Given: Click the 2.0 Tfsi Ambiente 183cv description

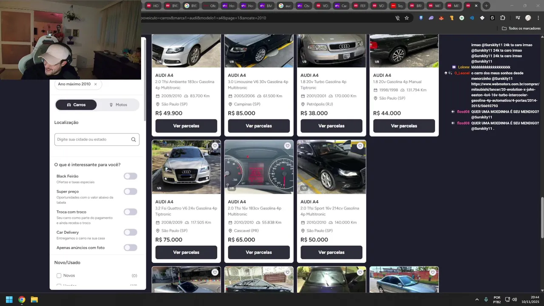Looking at the screenshot, I should (185, 85).
